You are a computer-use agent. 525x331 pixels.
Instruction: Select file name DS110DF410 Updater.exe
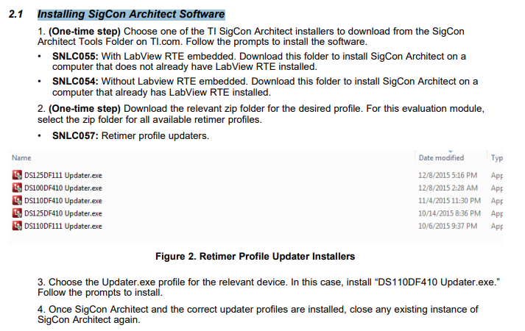(x=63, y=201)
